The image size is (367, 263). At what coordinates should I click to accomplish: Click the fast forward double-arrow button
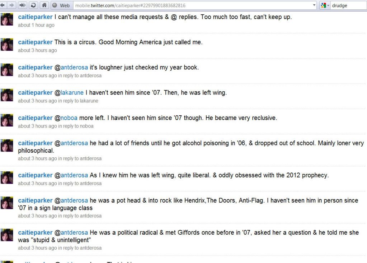[22, 5]
